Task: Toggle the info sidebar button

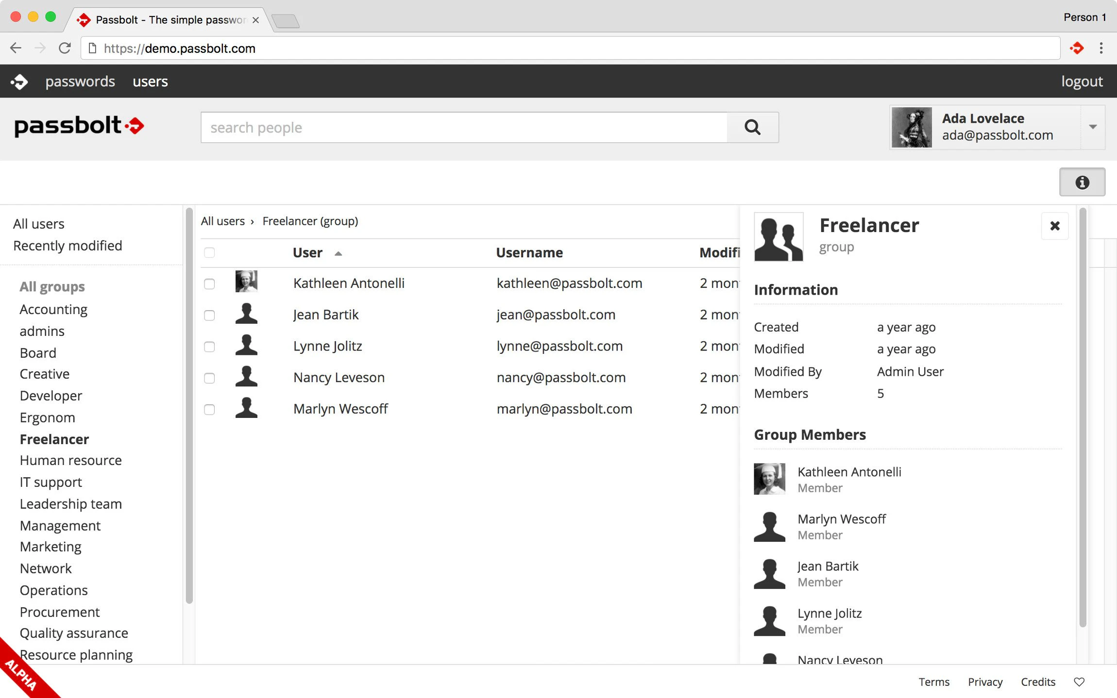Action: tap(1082, 182)
